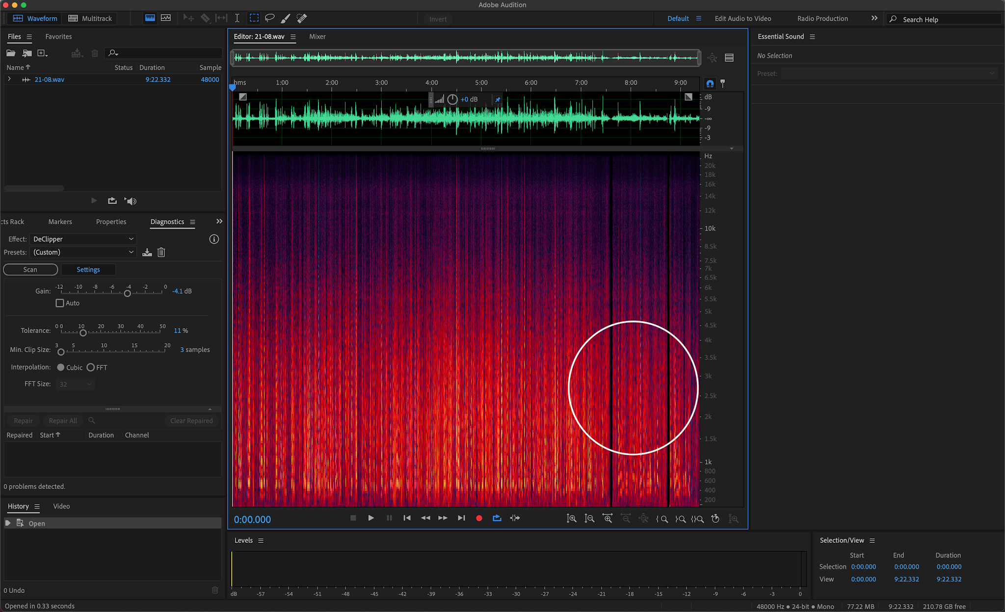The width and height of the screenshot is (1005, 612).
Task: Choose Cubic interpolation option
Action: pyautogui.click(x=61, y=367)
